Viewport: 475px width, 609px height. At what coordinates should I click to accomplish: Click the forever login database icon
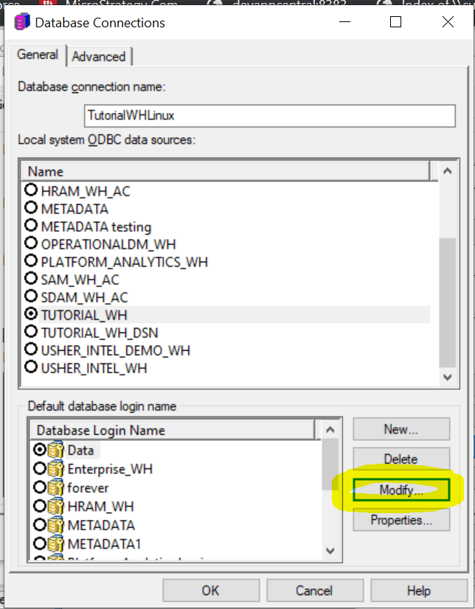[x=56, y=488]
